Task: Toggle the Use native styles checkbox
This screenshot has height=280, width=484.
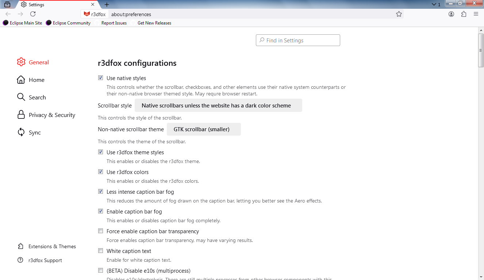Action: (x=101, y=78)
